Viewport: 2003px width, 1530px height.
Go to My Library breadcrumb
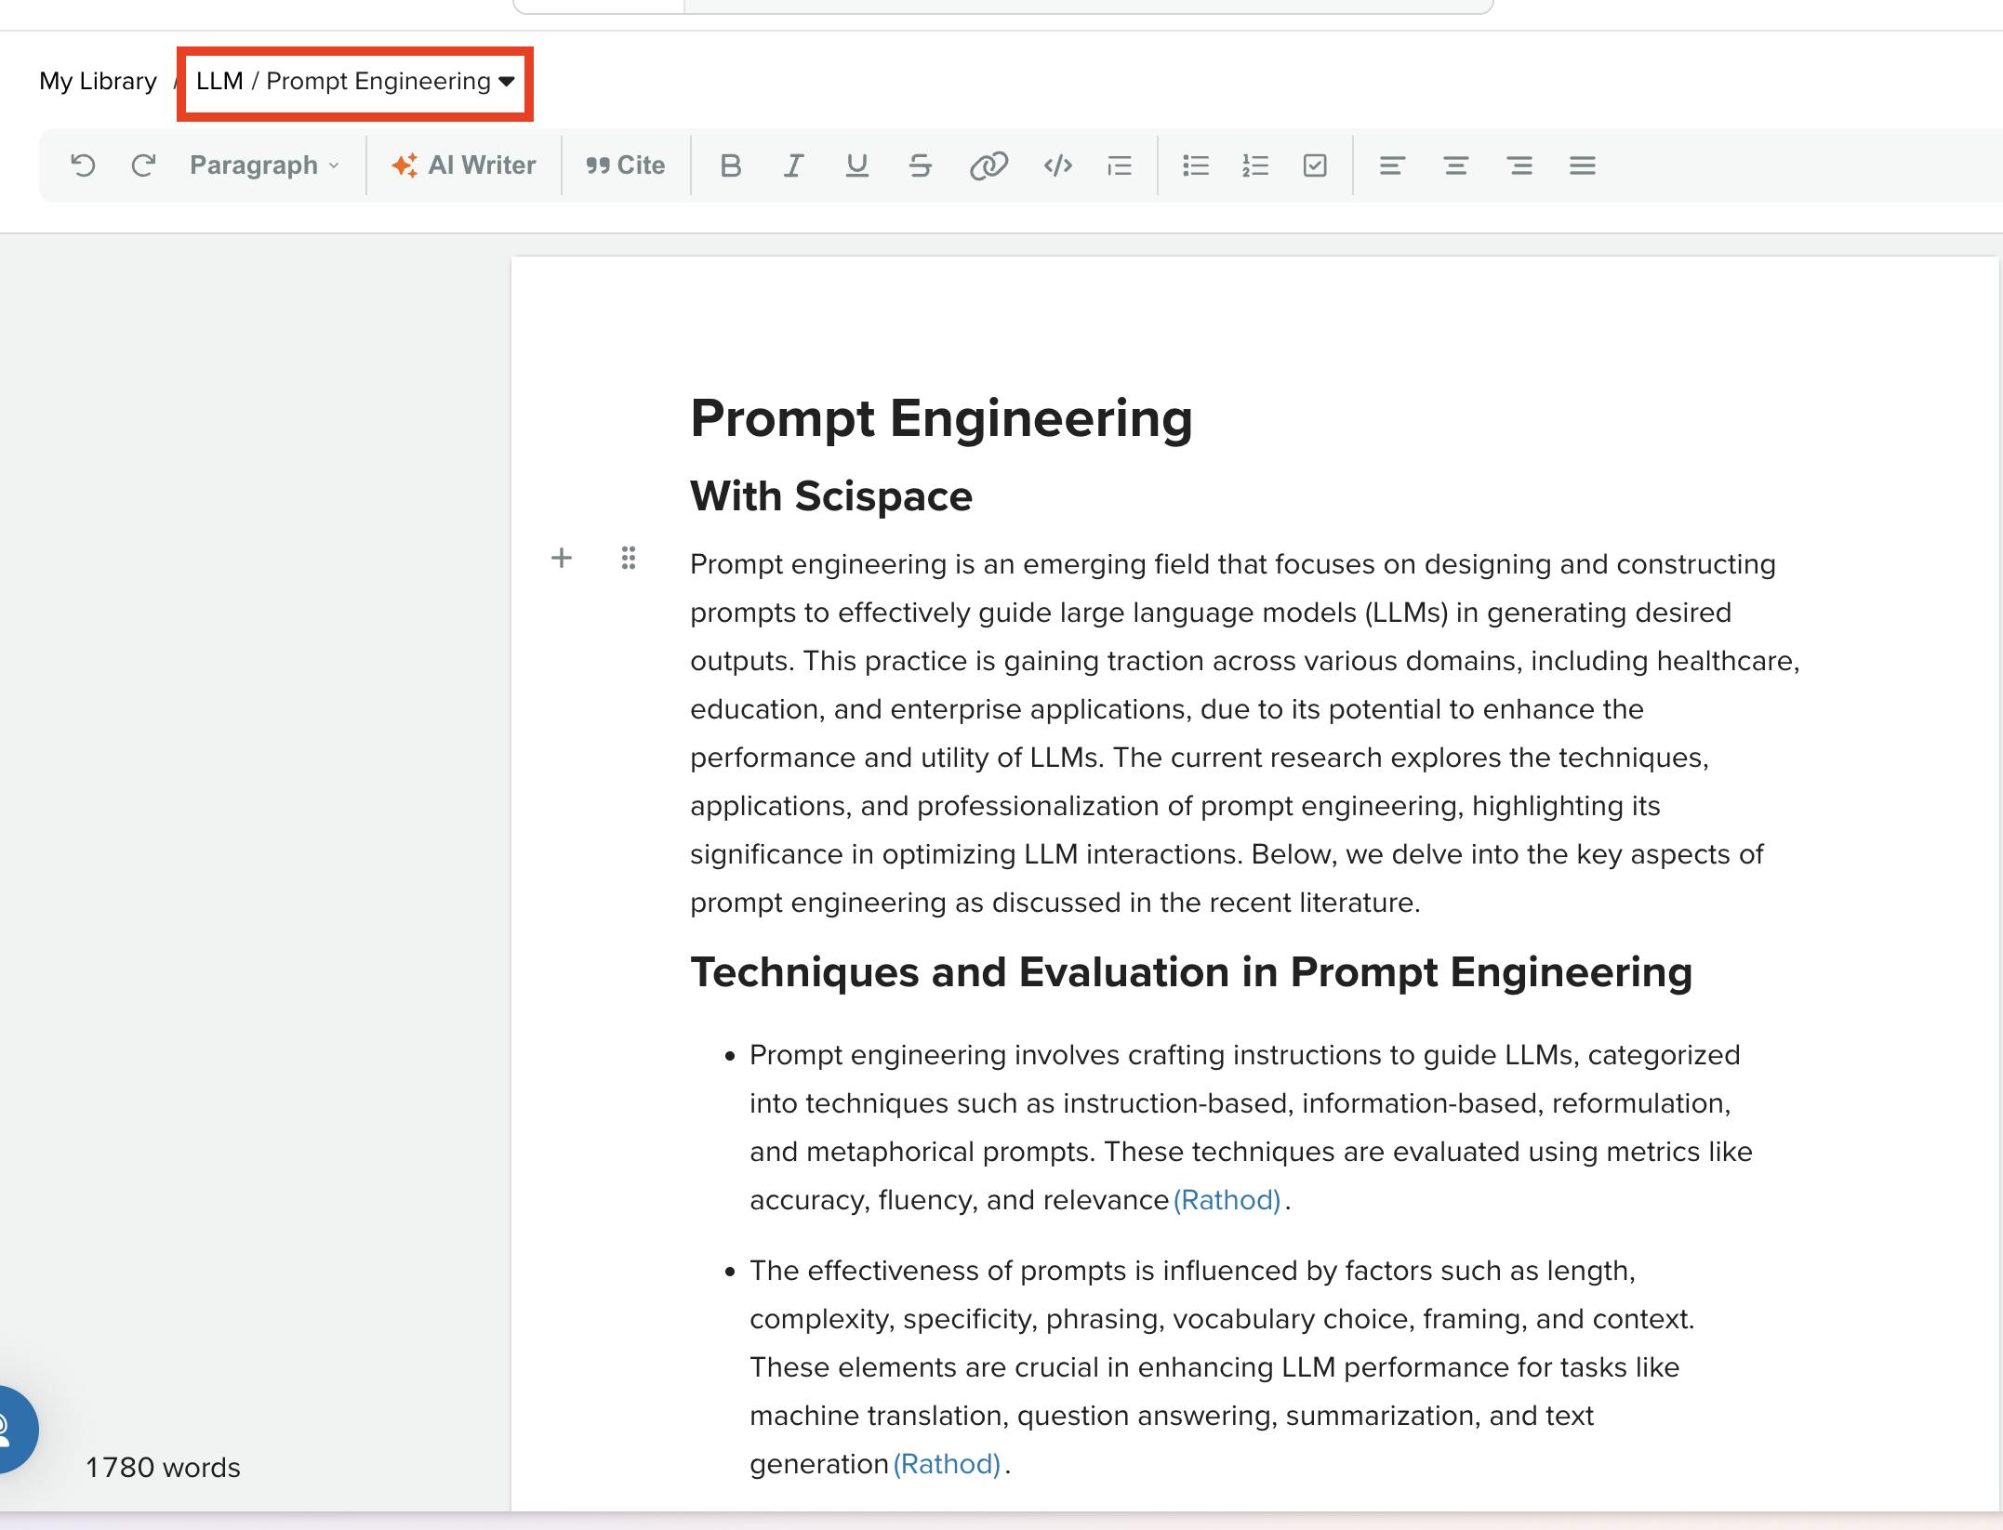tap(98, 82)
